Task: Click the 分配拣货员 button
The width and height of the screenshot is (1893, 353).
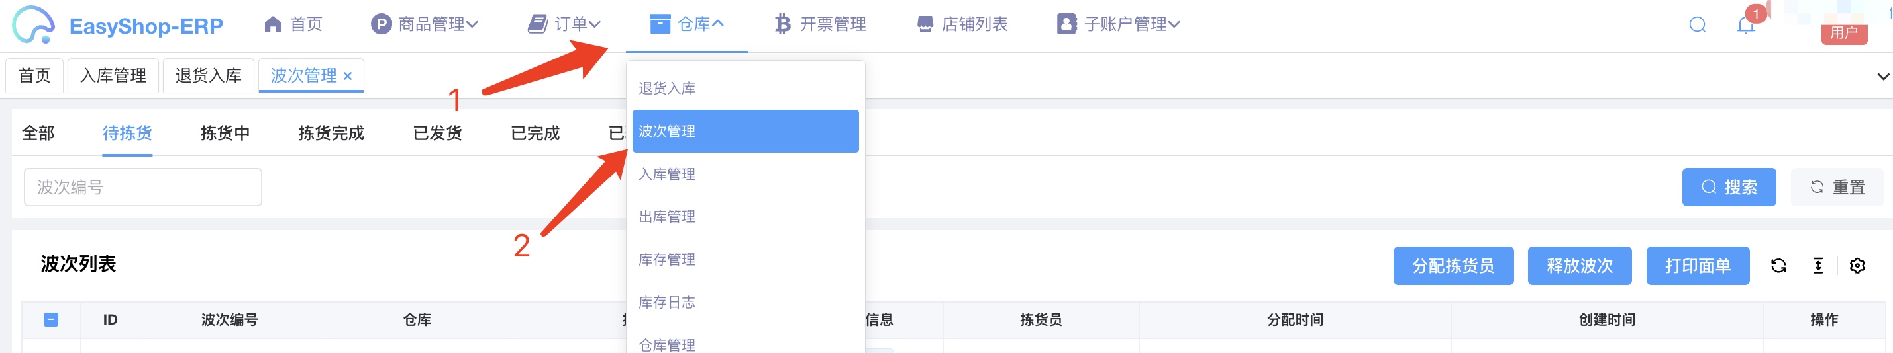Action: click(1453, 266)
